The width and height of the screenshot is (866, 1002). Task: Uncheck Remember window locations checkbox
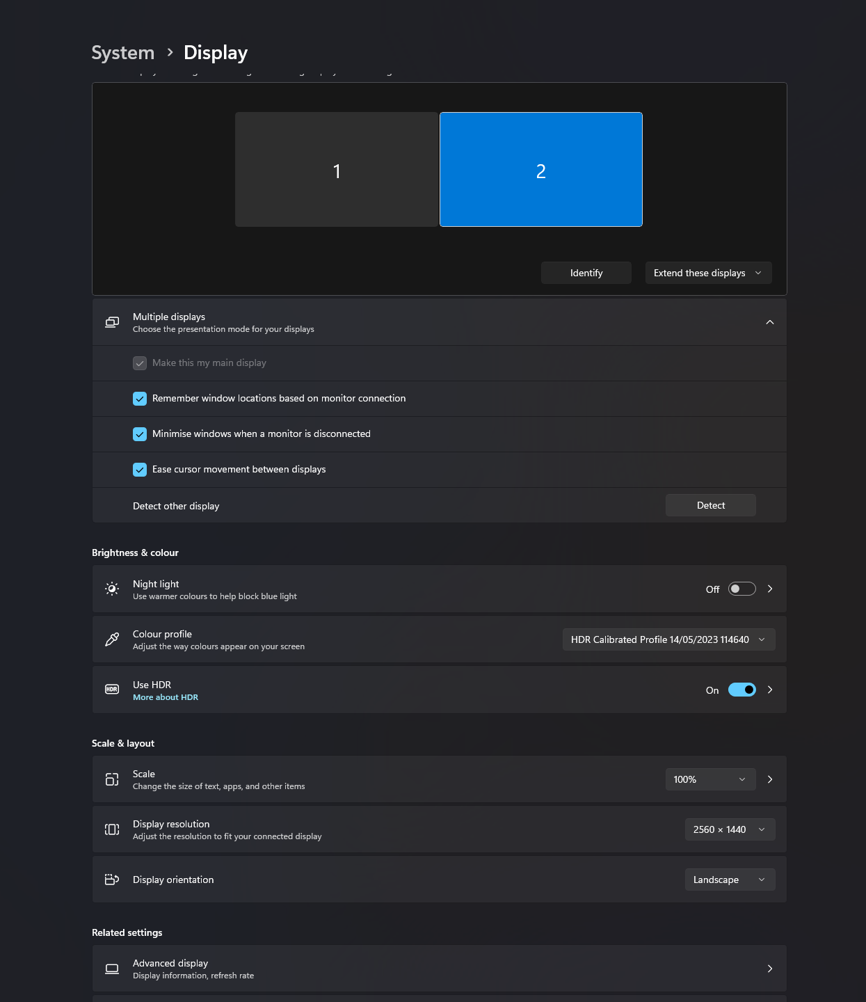pyautogui.click(x=140, y=399)
